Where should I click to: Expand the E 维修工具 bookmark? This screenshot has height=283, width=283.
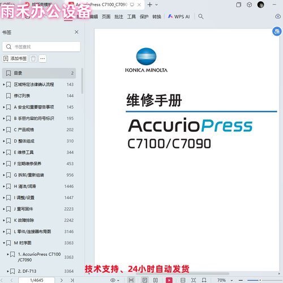tap(4, 152)
